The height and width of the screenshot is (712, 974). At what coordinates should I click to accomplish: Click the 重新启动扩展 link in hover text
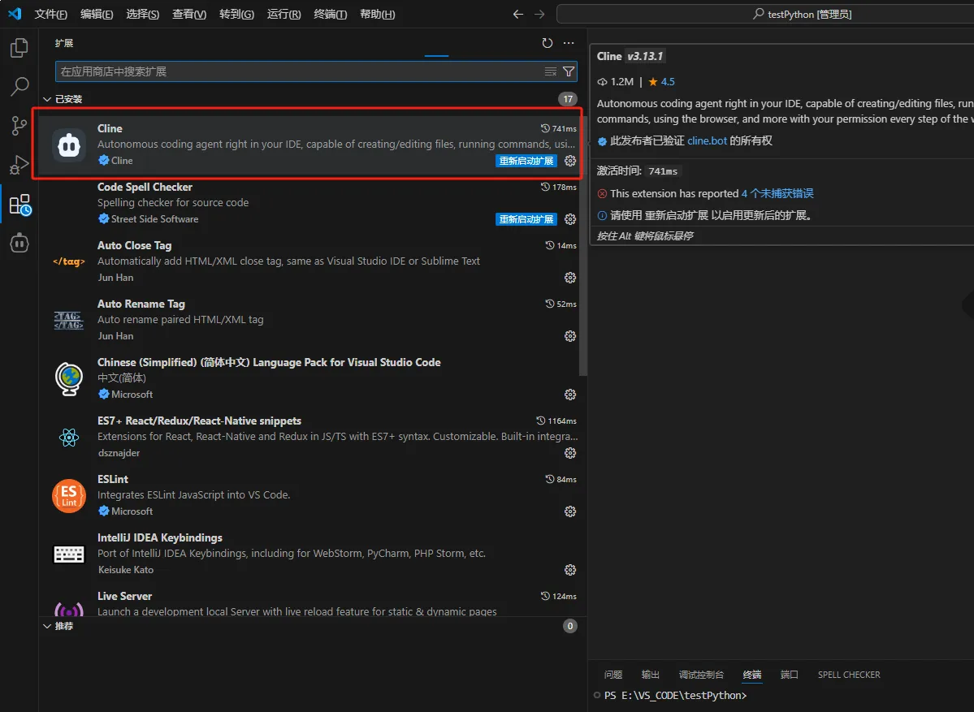point(676,215)
